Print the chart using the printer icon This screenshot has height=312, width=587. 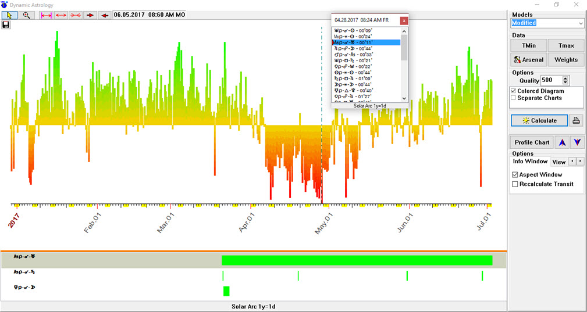point(576,120)
